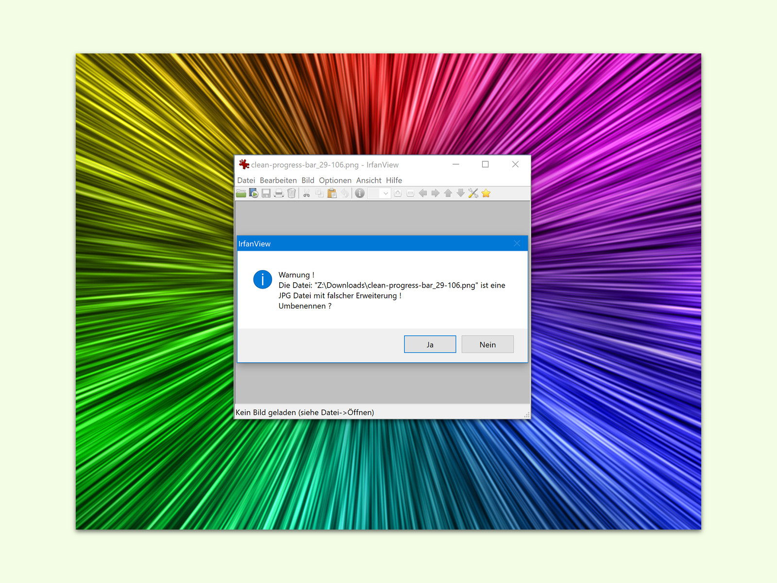777x583 pixels.
Task: Maximize the IrfanView main window
Action: tap(485, 164)
